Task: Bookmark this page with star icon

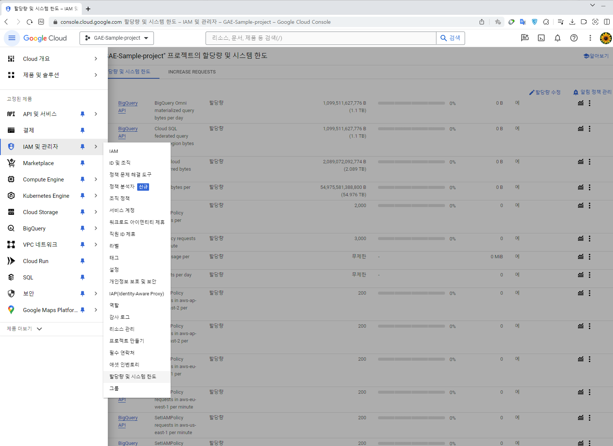Action: click(x=498, y=22)
